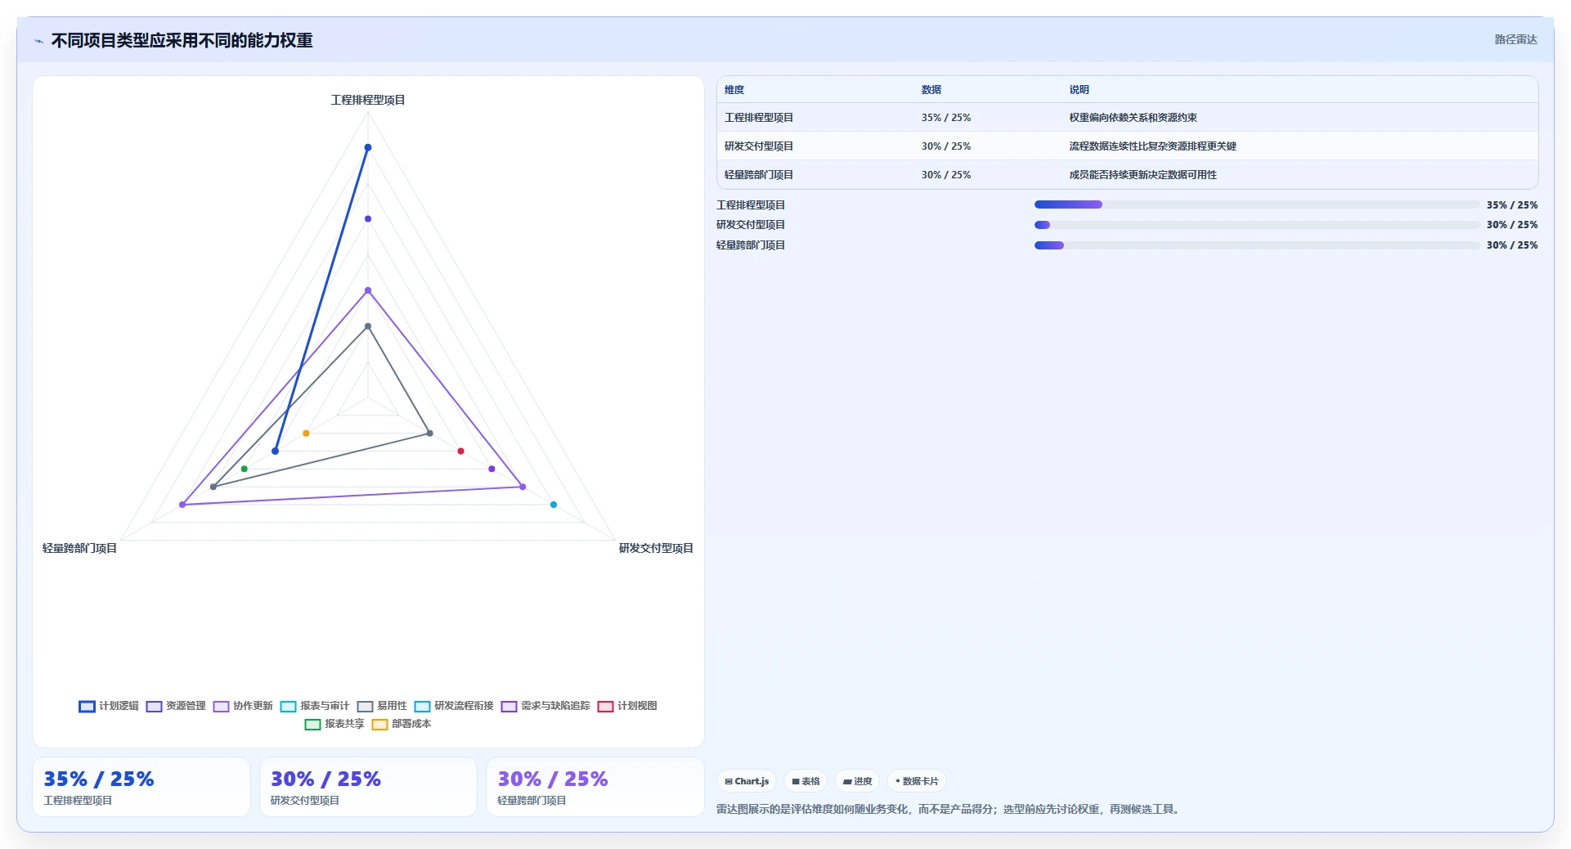Select the 表格 chip
Image resolution: width=1571 pixels, height=849 pixels.
point(806,781)
